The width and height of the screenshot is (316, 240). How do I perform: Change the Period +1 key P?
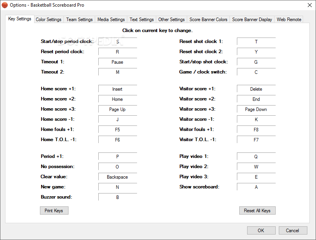click(118, 156)
